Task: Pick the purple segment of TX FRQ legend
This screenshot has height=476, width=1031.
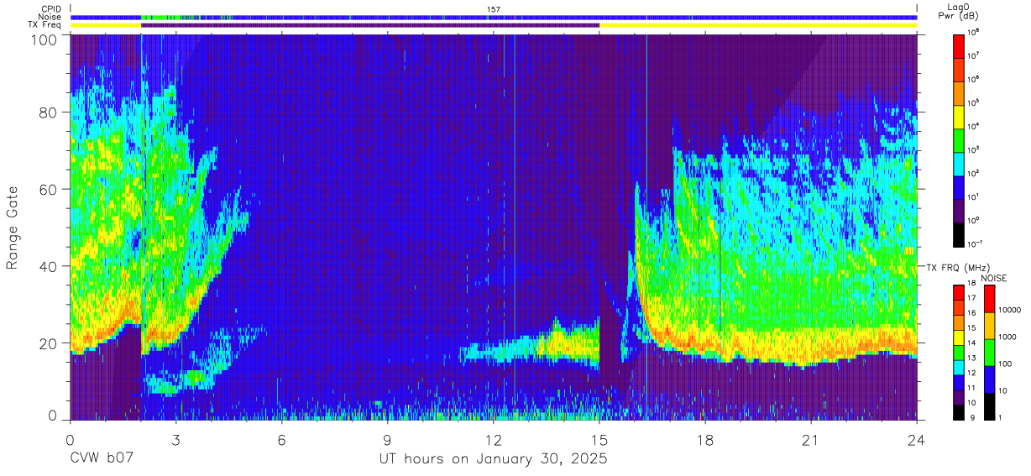Action: [959, 397]
